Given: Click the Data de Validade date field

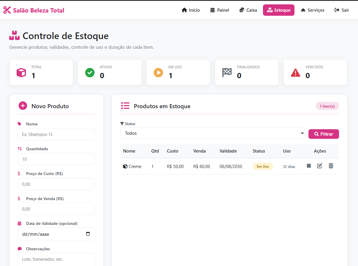Looking at the screenshot, I should pos(56,234).
